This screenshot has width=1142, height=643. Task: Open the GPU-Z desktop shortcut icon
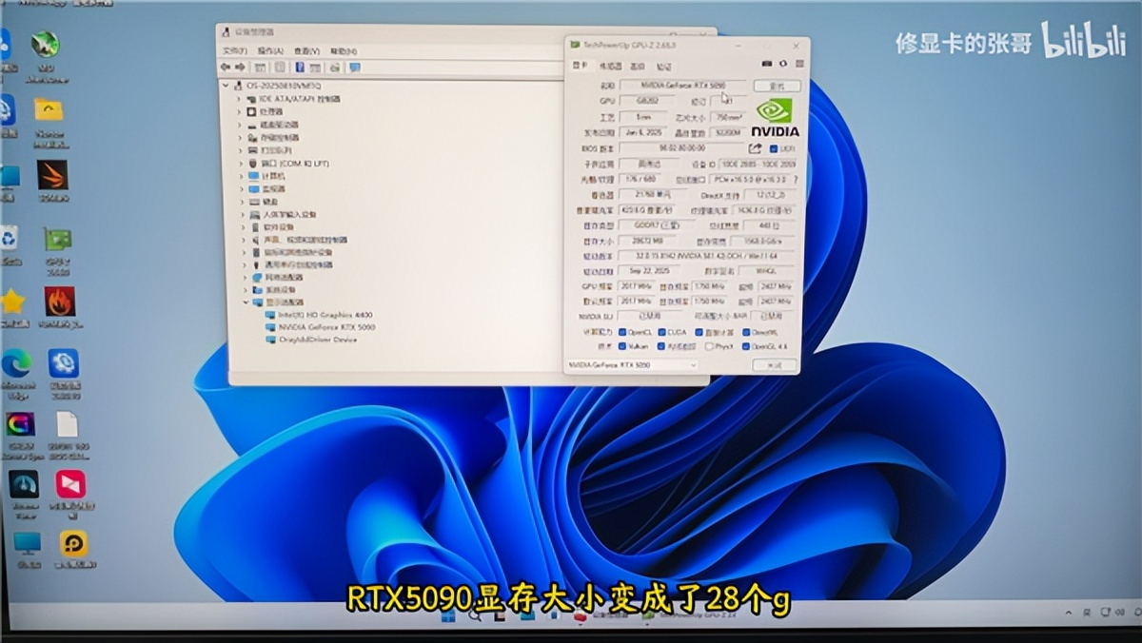[x=57, y=241]
